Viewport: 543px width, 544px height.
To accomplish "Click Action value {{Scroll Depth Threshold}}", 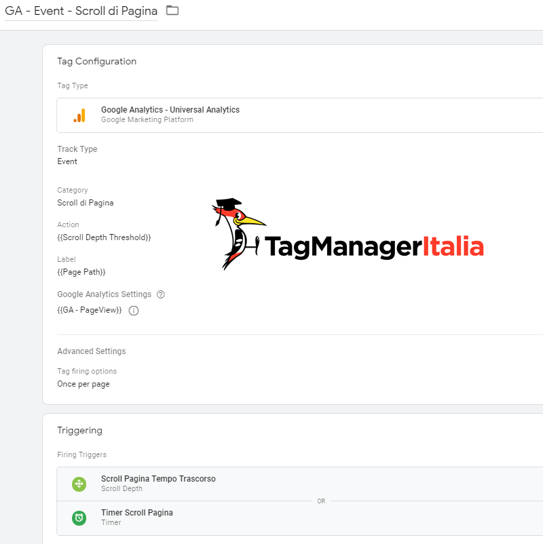I will (104, 237).
